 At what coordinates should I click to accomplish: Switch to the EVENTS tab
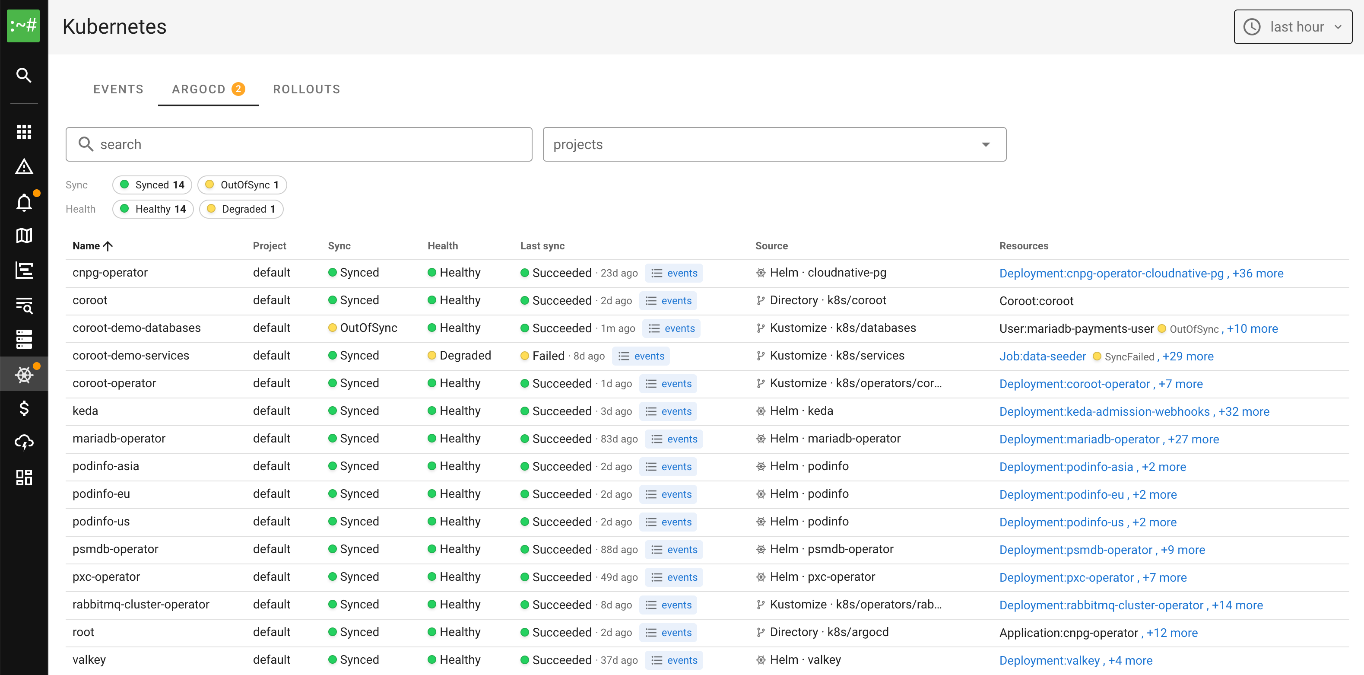(x=119, y=89)
